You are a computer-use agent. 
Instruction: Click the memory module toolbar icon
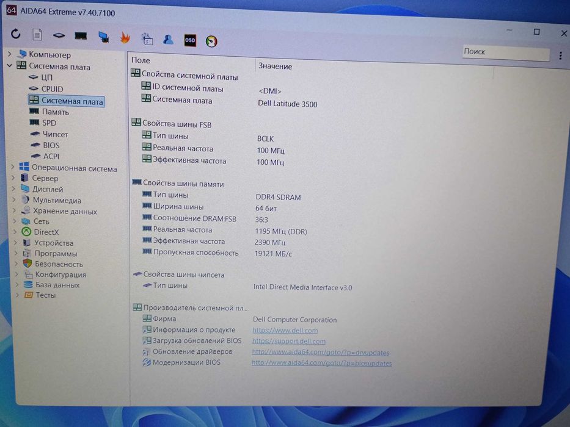(x=81, y=36)
